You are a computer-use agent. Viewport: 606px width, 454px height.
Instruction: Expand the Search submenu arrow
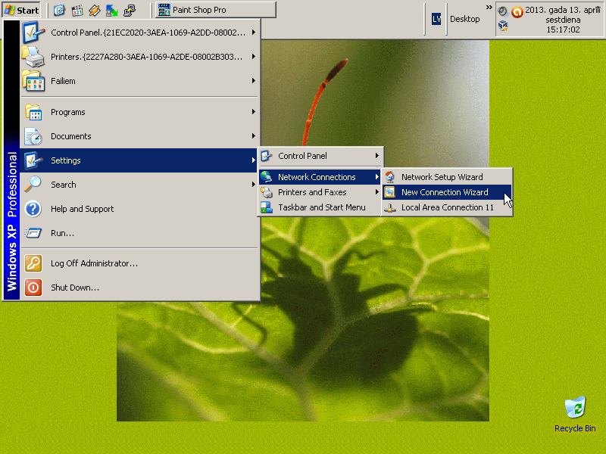click(x=254, y=185)
